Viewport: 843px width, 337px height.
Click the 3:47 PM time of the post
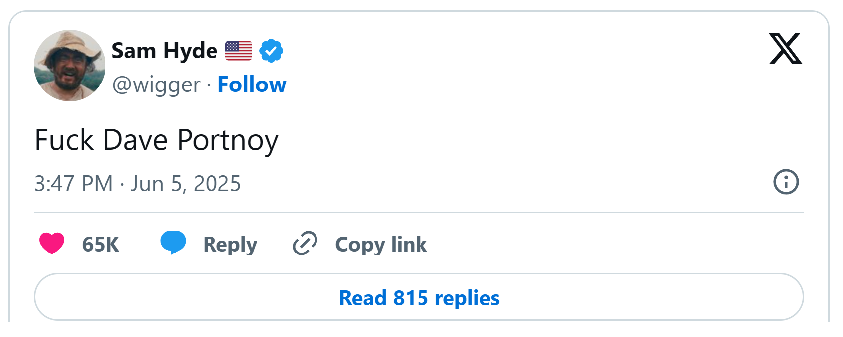74,184
